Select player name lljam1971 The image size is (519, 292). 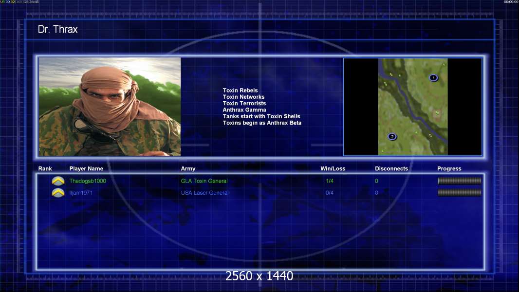click(81, 193)
